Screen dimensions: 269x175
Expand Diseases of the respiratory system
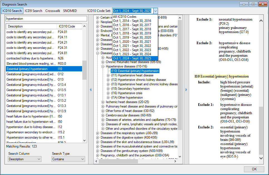pos(98,133)
